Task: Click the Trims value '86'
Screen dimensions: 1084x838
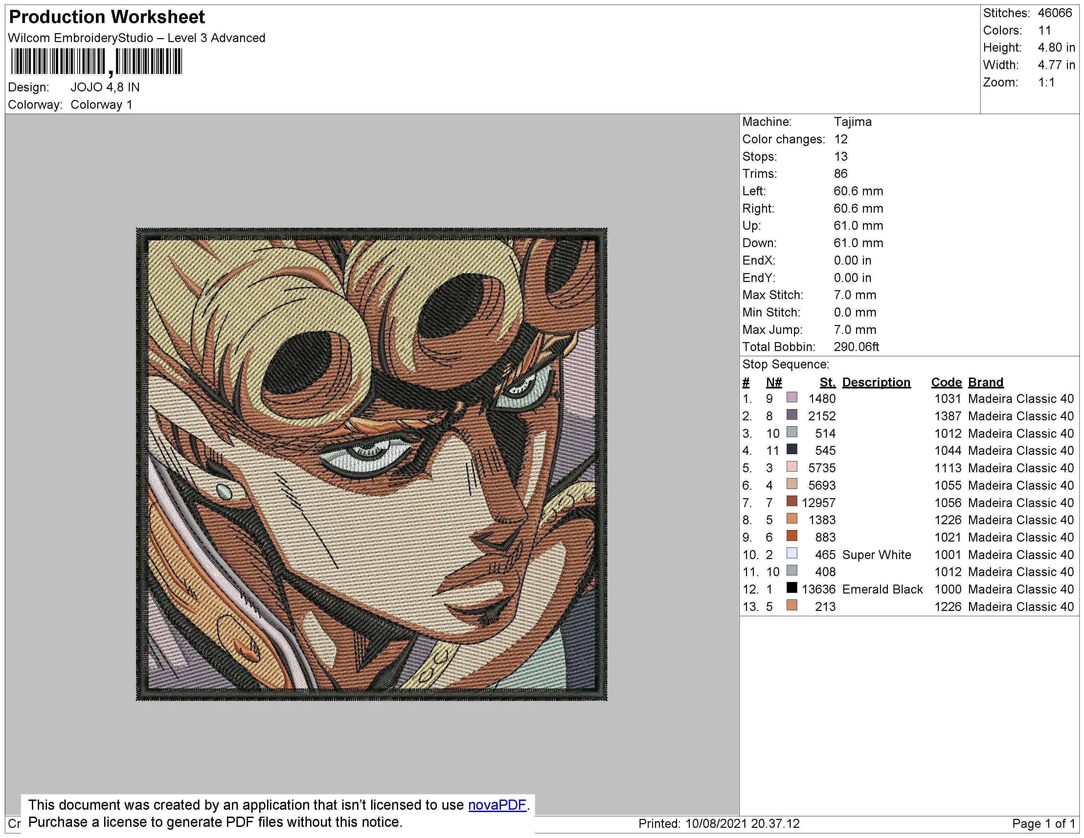Action: point(840,174)
